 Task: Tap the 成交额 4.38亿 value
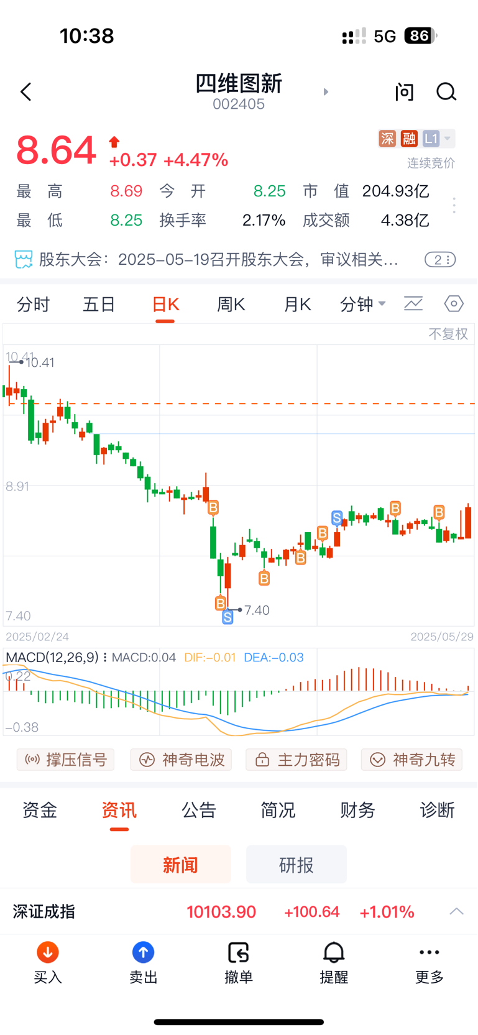[405, 220]
